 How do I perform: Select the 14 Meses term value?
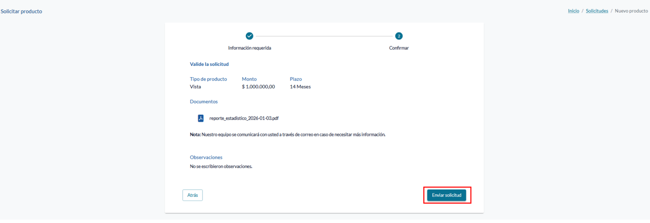pos(300,87)
